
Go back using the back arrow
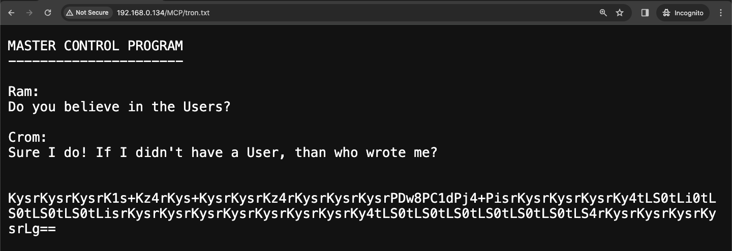click(11, 13)
